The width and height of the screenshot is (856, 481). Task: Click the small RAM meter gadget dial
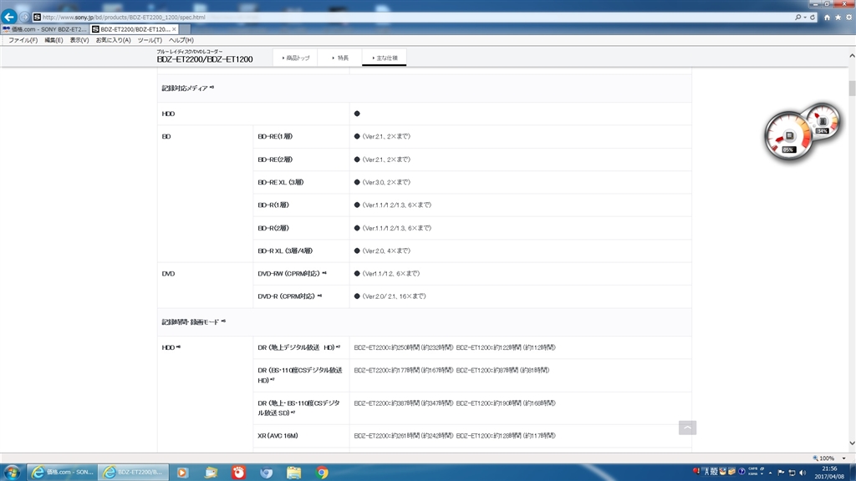tap(823, 122)
